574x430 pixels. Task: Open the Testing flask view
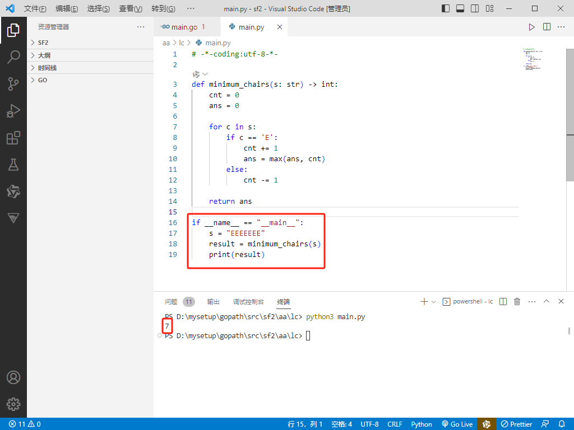pyautogui.click(x=13, y=165)
